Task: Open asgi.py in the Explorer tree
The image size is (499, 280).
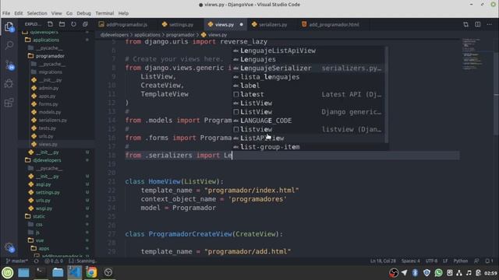Action: (x=43, y=184)
